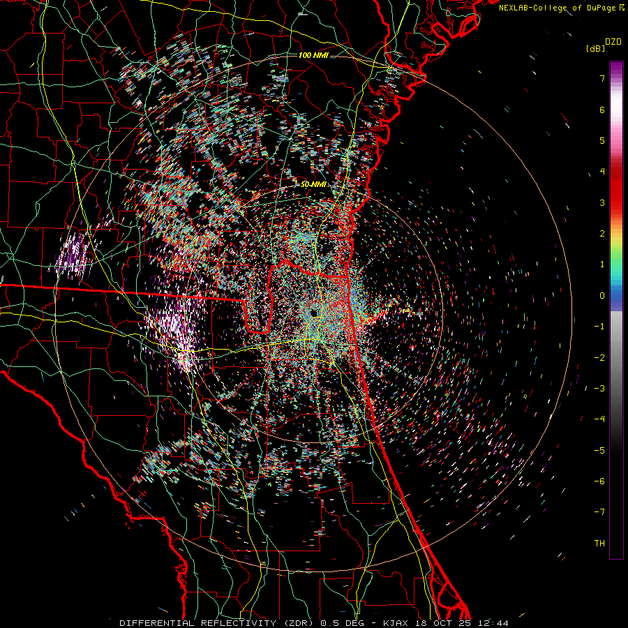Screen dimensions: 628x628
Task: Click the 3 dB tick label on the scale
Action: (x=602, y=202)
